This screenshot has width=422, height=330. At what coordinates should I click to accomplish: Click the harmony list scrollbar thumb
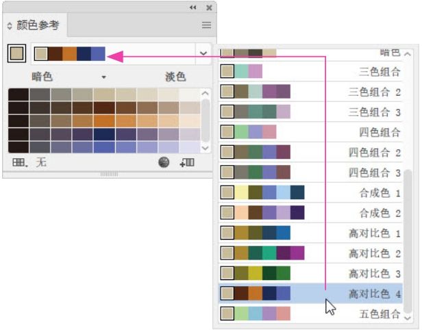(408, 241)
